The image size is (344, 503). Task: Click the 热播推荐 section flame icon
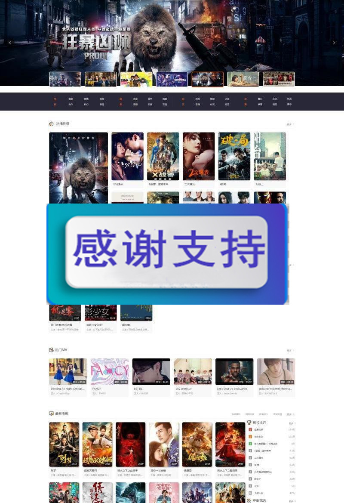coord(51,123)
